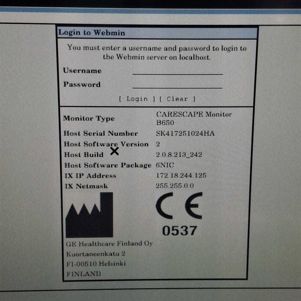Click the CARESCAPE Monitor B650 value
The image size is (301, 301).
point(193,118)
